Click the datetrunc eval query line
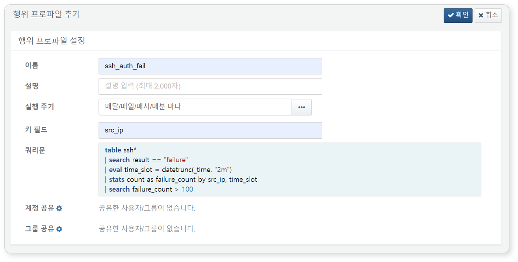 pyautogui.click(x=168, y=170)
